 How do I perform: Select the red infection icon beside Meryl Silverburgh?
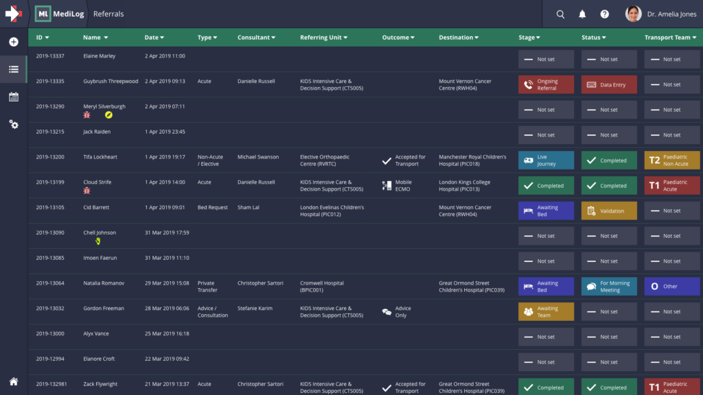point(87,116)
